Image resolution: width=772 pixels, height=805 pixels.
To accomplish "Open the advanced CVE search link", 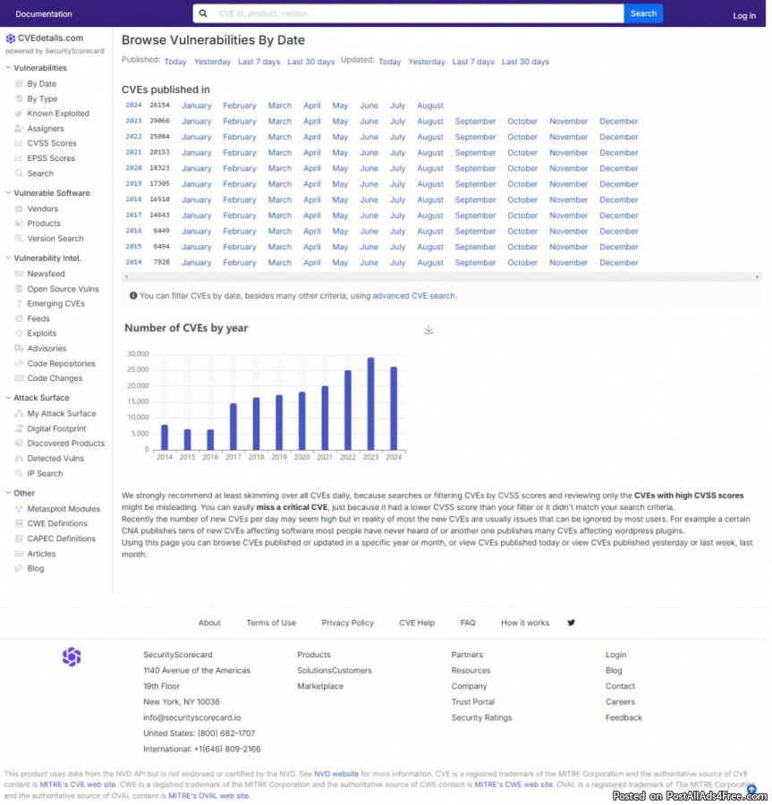I will coord(413,296).
